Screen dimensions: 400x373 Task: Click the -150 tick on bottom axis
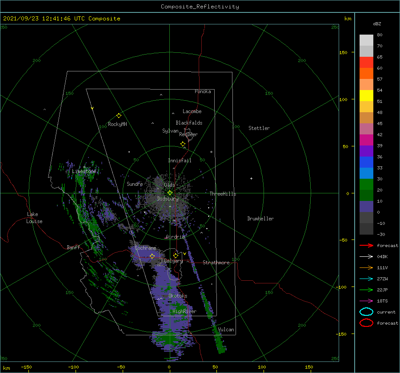[26, 367]
